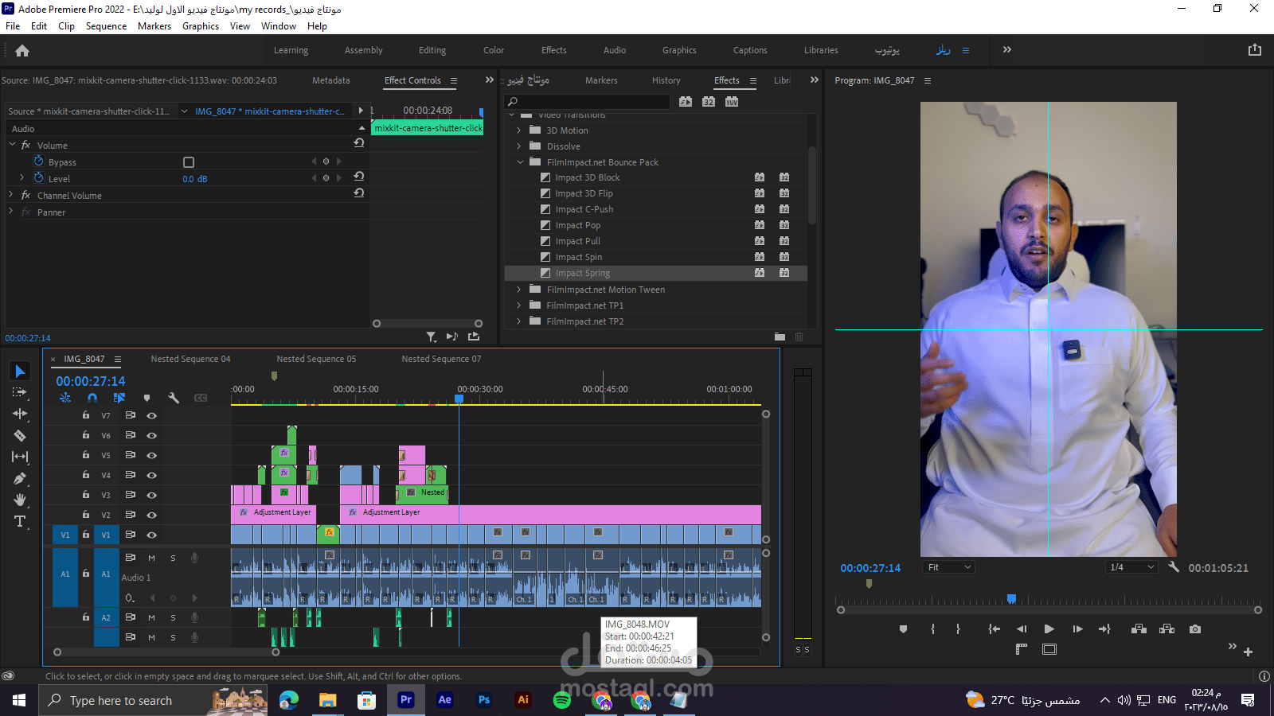Viewport: 1274px width, 716px height.
Task: Select the Selection tool in the toolbar
Action: pos(20,372)
